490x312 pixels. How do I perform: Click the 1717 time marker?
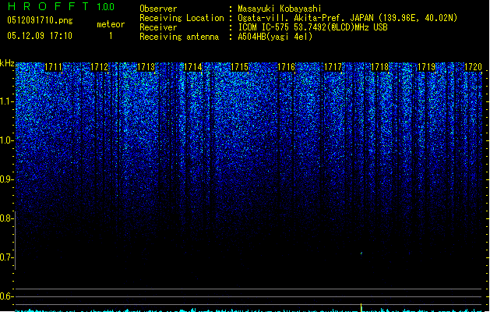click(x=333, y=67)
